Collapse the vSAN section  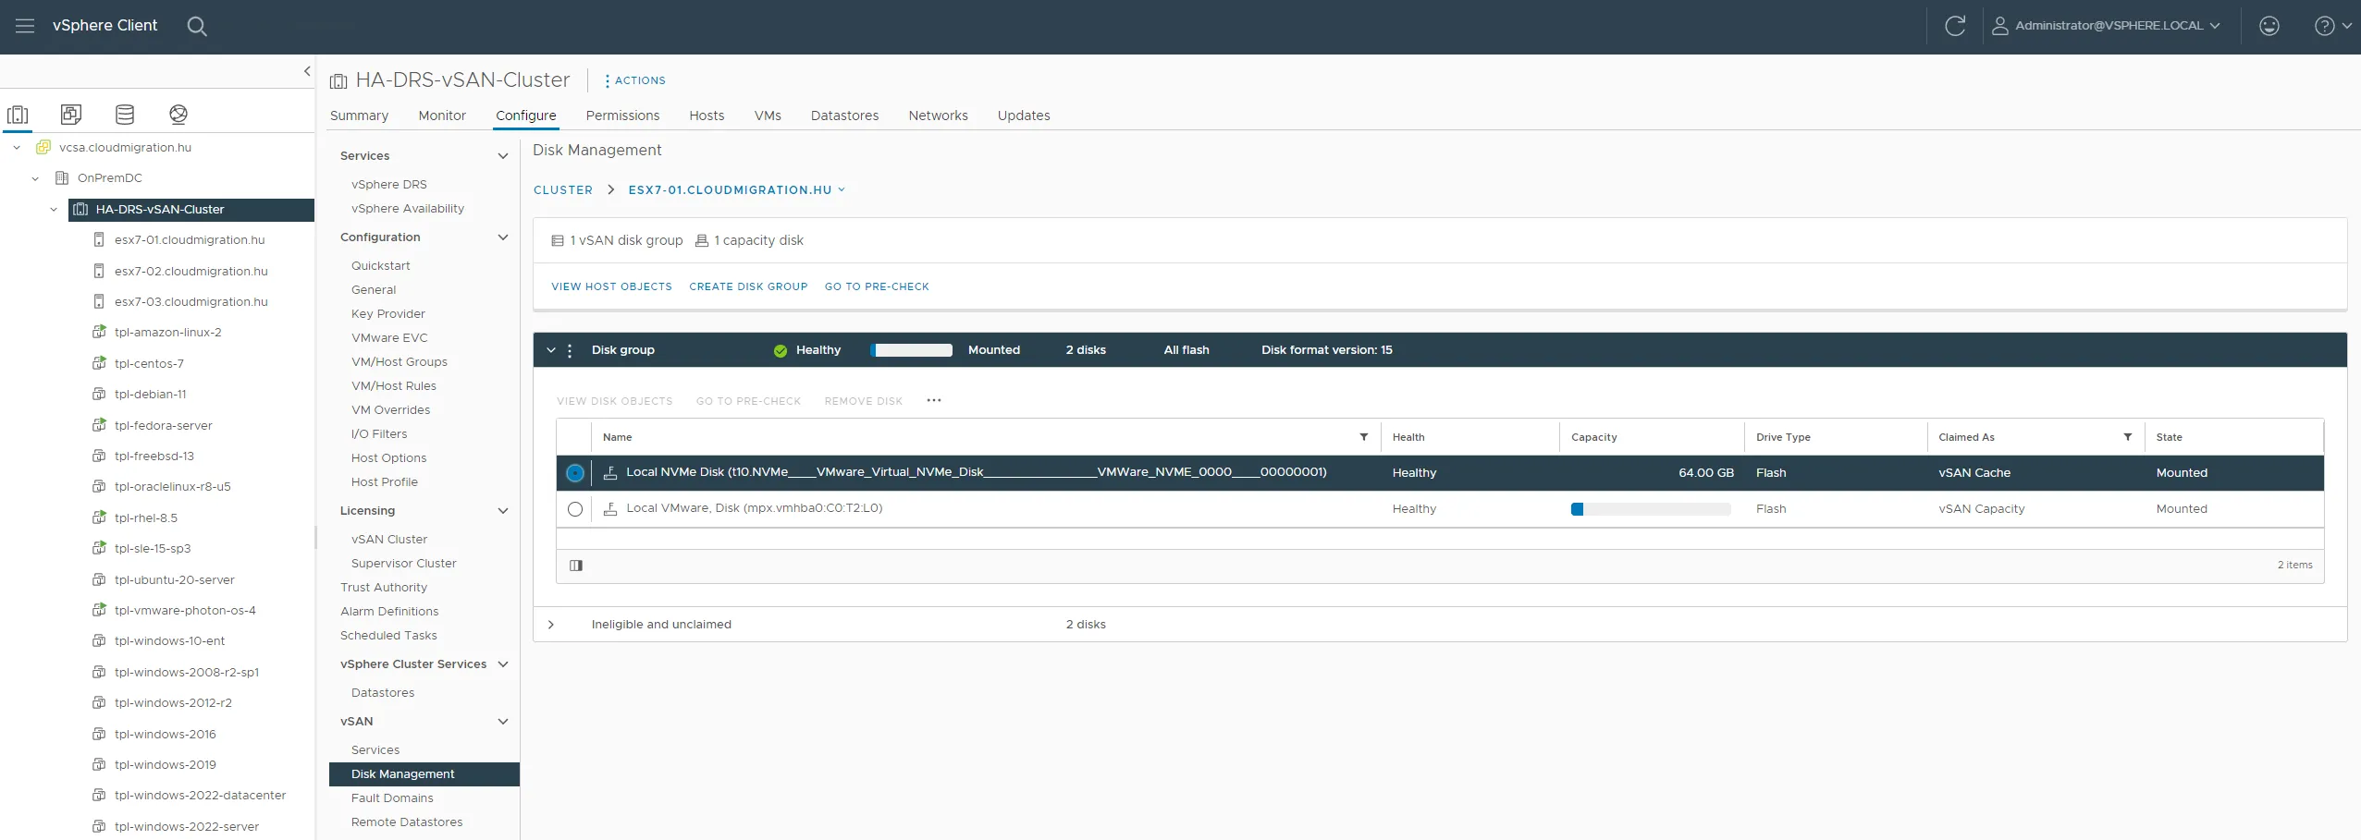pos(503,722)
